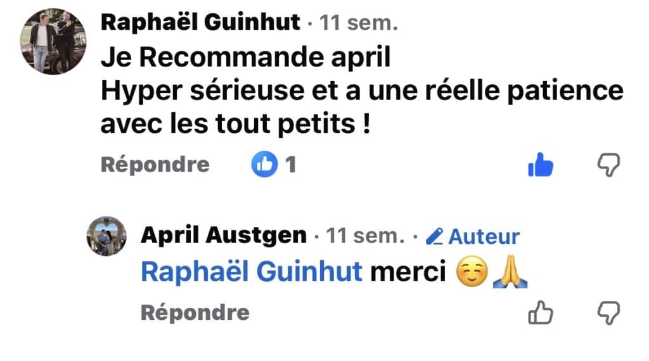Image resolution: width=649 pixels, height=361 pixels.
Task: Open April Austgen's profile picture
Action: [x=107, y=236]
